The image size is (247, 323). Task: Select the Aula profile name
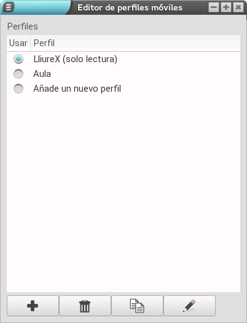coord(42,74)
